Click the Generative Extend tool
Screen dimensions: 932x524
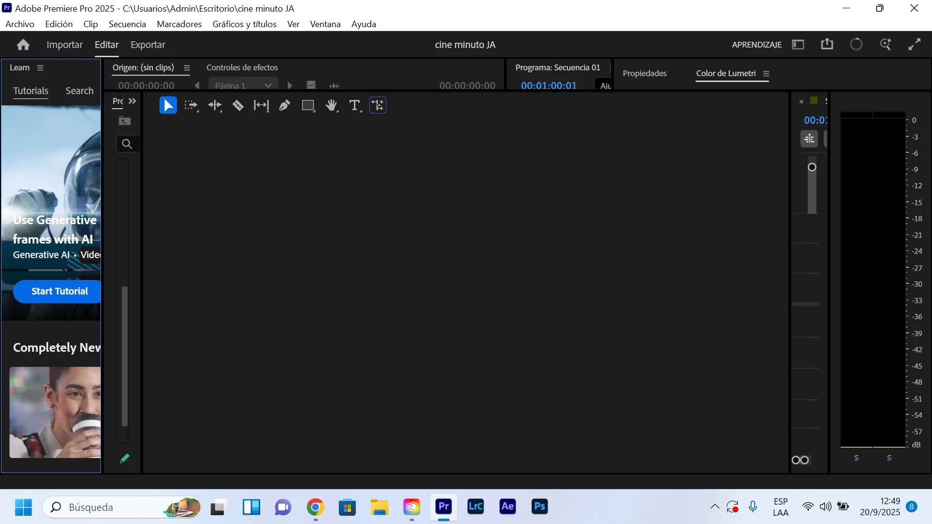point(378,105)
